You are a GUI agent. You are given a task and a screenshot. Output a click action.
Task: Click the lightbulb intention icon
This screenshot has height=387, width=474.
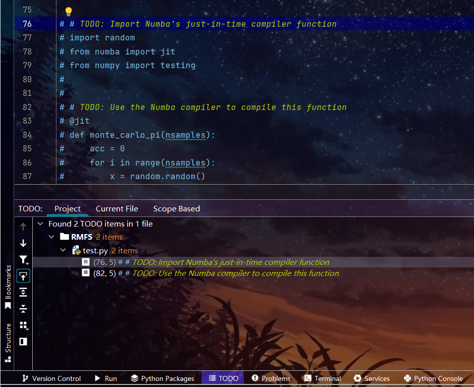(x=69, y=12)
